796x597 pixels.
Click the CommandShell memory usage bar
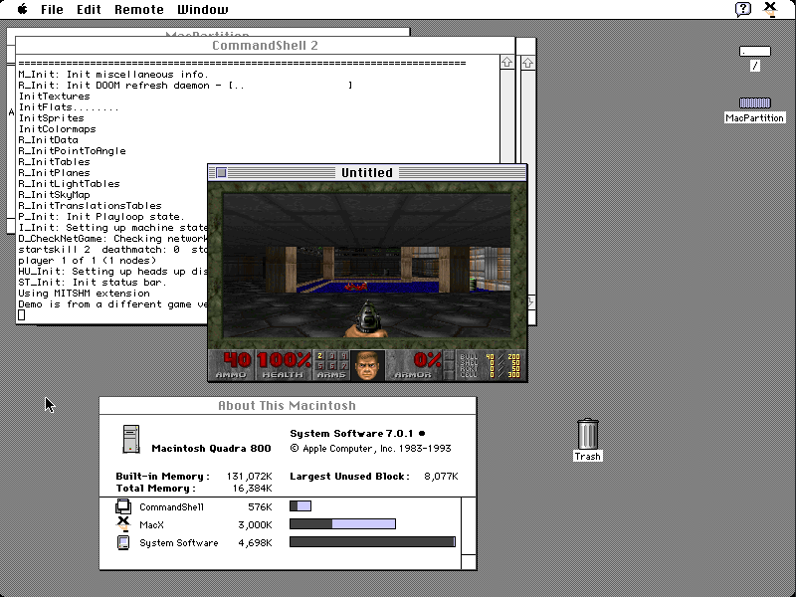pyautogui.click(x=300, y=506)
